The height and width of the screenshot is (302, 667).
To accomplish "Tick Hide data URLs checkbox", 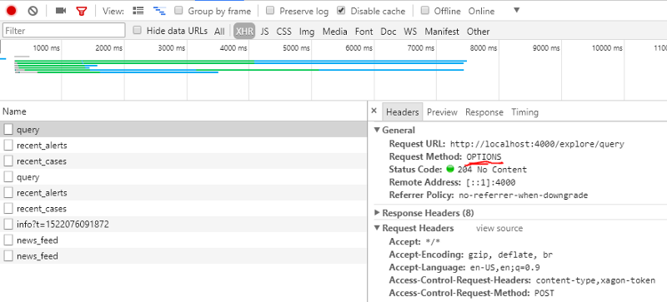I will click(137, 30).
